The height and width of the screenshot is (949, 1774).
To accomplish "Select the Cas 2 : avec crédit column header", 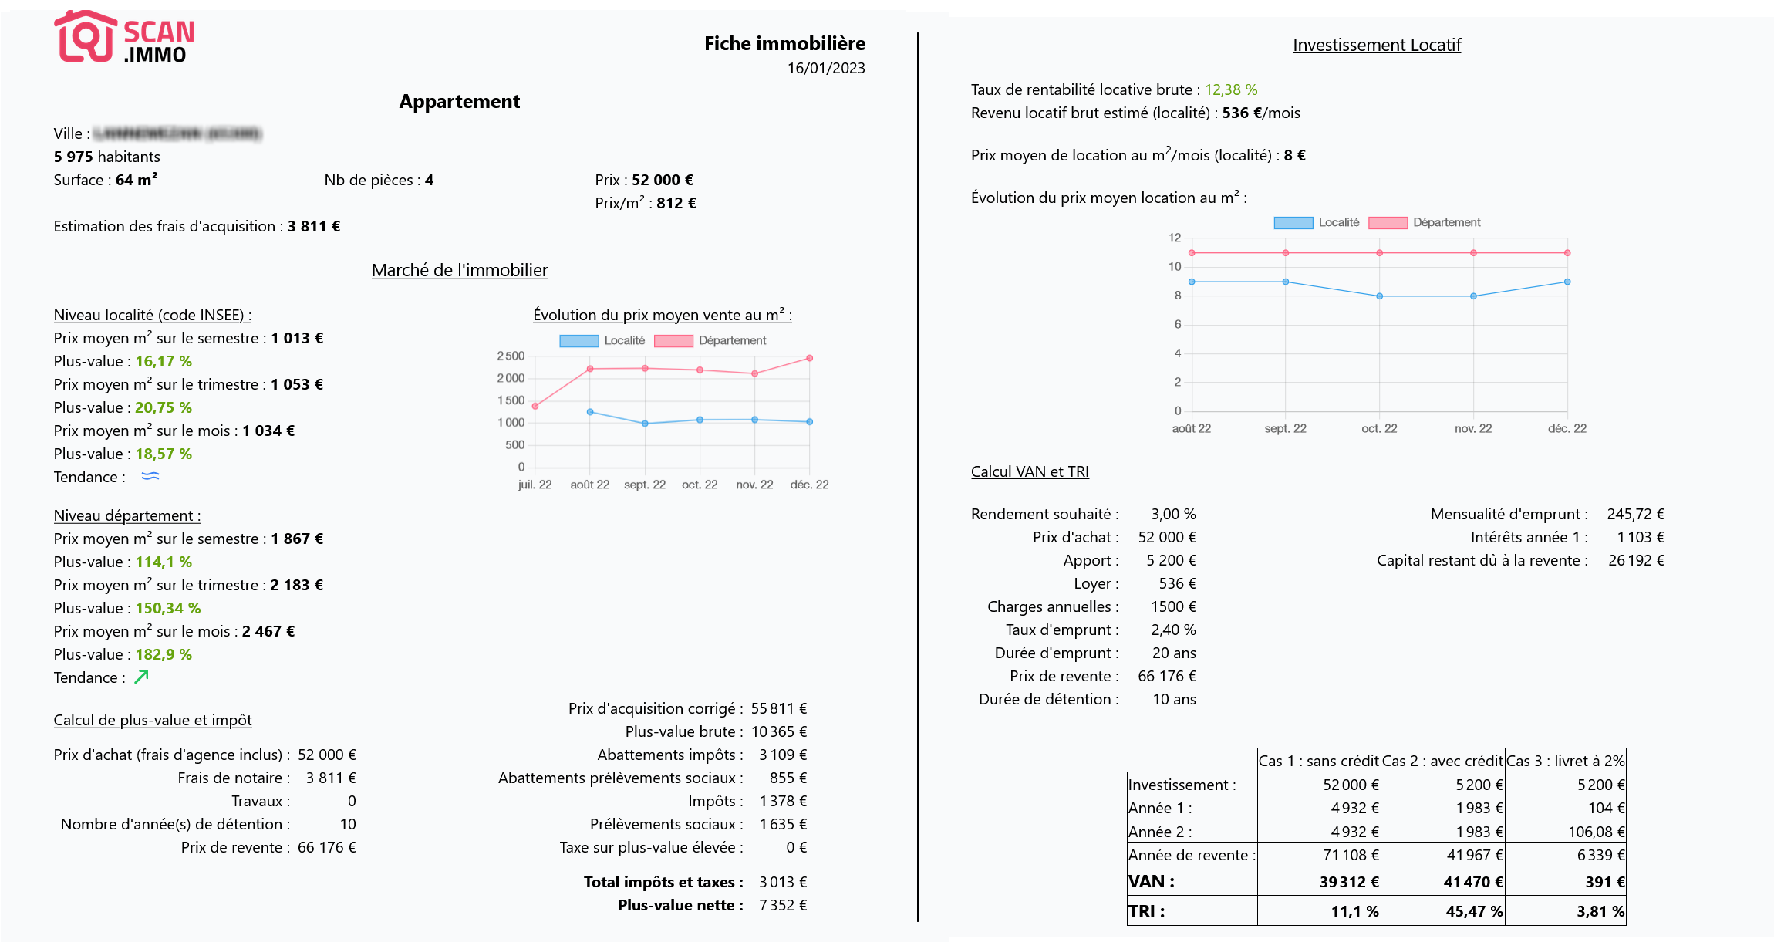I will click(1442, 761).
